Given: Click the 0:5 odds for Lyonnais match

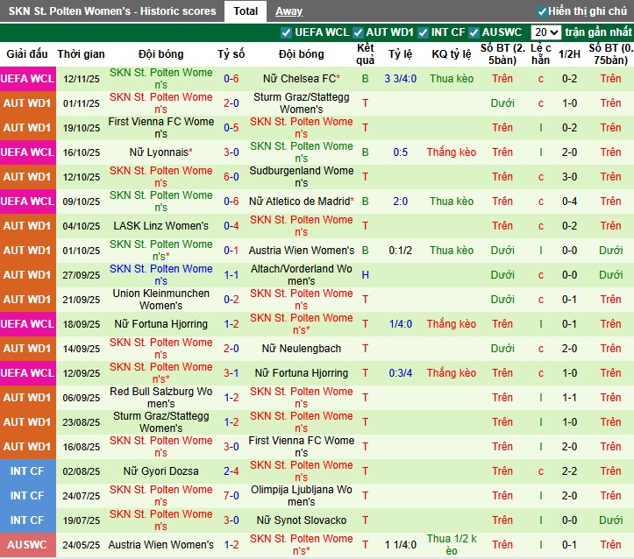Looking at the screenshot, I should coord(400,152).
